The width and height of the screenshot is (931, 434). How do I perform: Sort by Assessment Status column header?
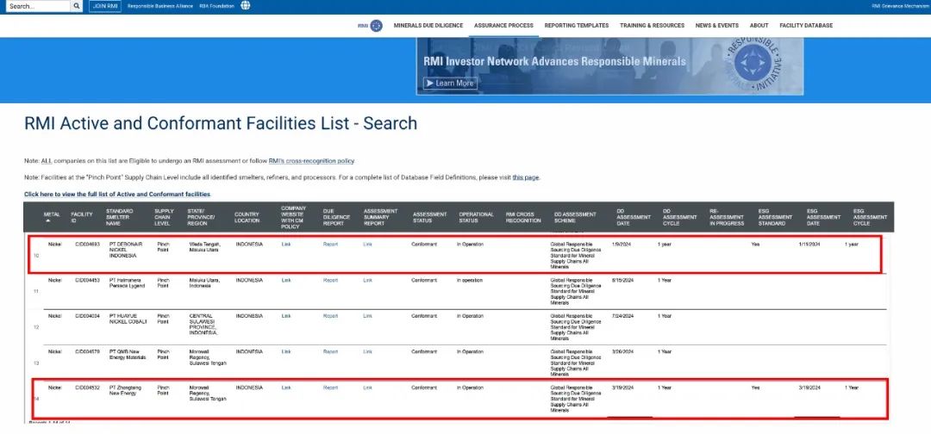[x=429, y=217]
